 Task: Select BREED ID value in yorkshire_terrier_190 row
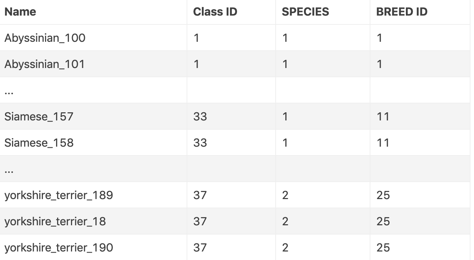(x=383, y=248)
